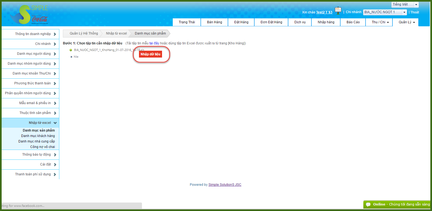Click the notice board icon beside username
The image size is (432, 211).
[338, 11]
